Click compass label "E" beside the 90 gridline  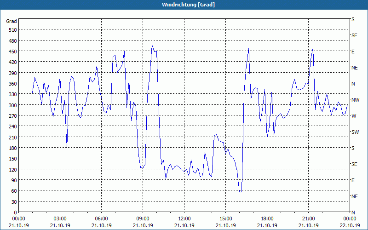coord(353,180)
